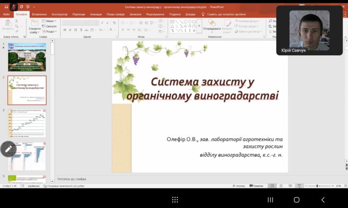This screenshot has width=348, height=208.
Task: Open Контур фігури shape outline dropdown
Action: 247,26
